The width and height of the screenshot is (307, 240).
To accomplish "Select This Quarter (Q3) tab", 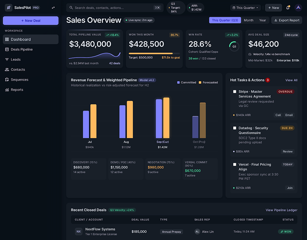I will pos(225,20).
